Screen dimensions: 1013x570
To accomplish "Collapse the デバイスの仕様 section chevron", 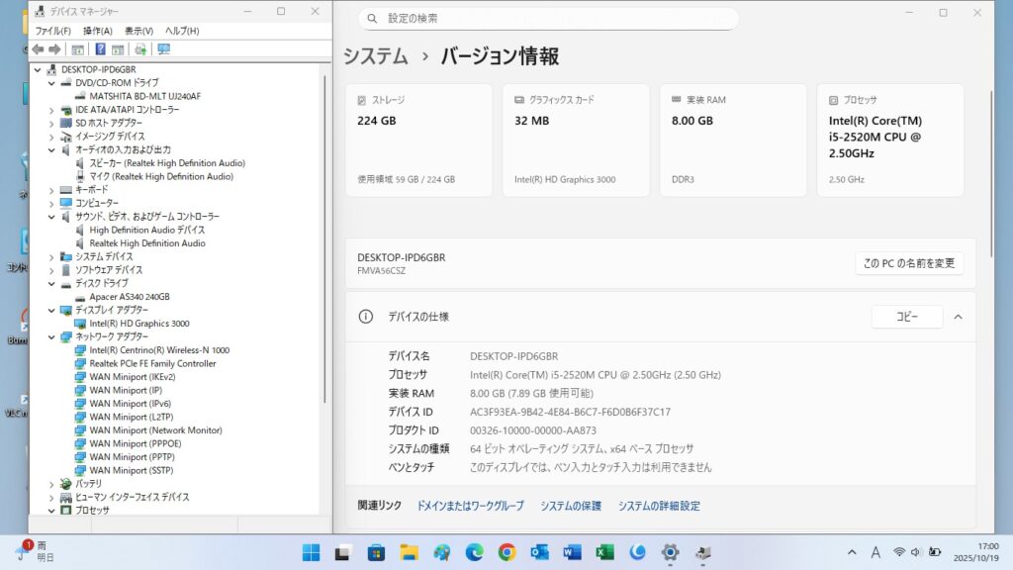I will point(957,317).
